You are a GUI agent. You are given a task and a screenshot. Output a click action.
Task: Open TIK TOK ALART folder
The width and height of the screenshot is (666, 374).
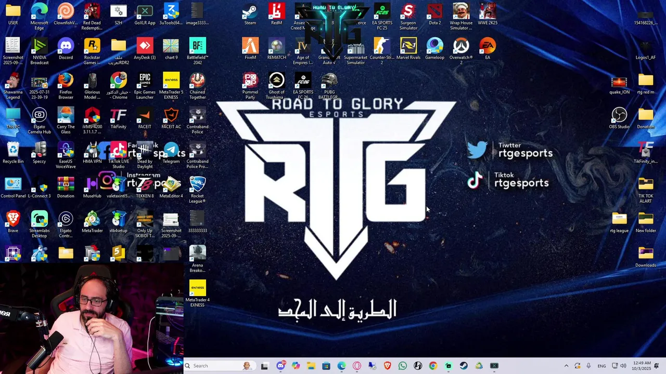(646, 190)
